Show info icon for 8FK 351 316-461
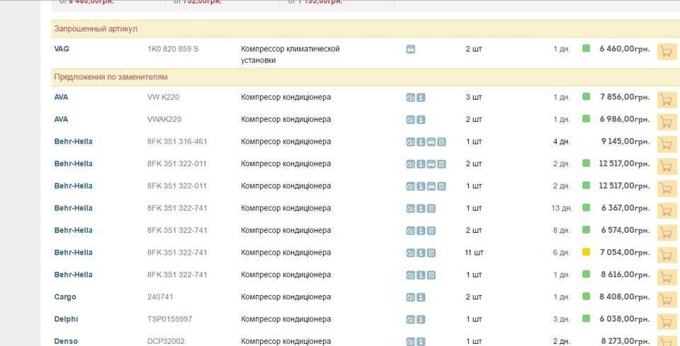This screenshot has height=346, width=680. tap(421, 142)
